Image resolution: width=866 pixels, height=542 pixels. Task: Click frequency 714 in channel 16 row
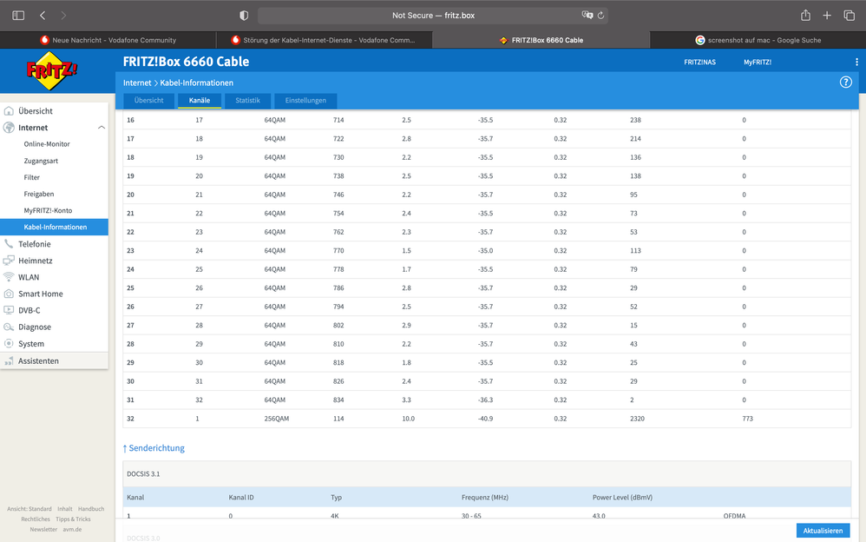(x=338, y=120)
